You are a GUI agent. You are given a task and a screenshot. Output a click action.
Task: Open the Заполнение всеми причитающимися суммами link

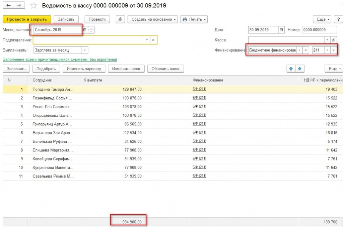tap(60, 60)
